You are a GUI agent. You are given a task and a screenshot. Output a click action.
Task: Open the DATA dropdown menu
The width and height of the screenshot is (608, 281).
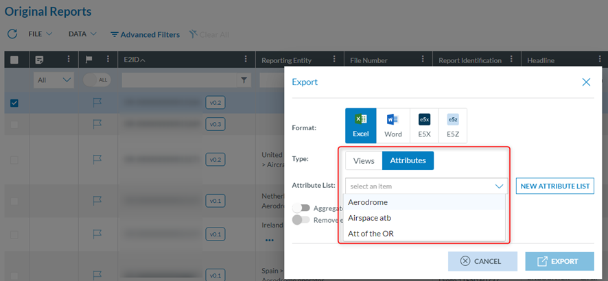[x=82, y=34]
